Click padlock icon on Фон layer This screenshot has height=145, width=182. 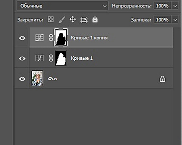pyautogui.click(x=162, y=79)
